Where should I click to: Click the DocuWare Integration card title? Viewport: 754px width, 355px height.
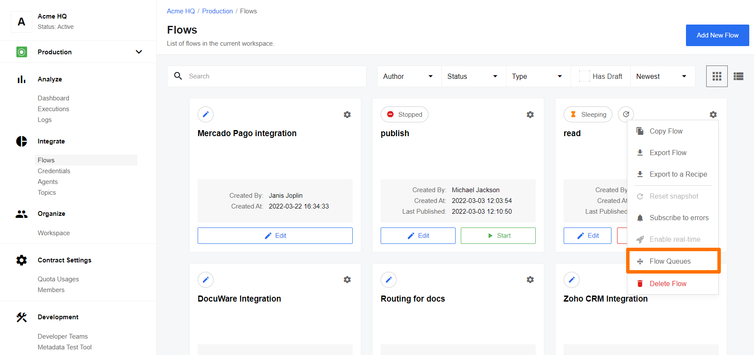[239, 299]
